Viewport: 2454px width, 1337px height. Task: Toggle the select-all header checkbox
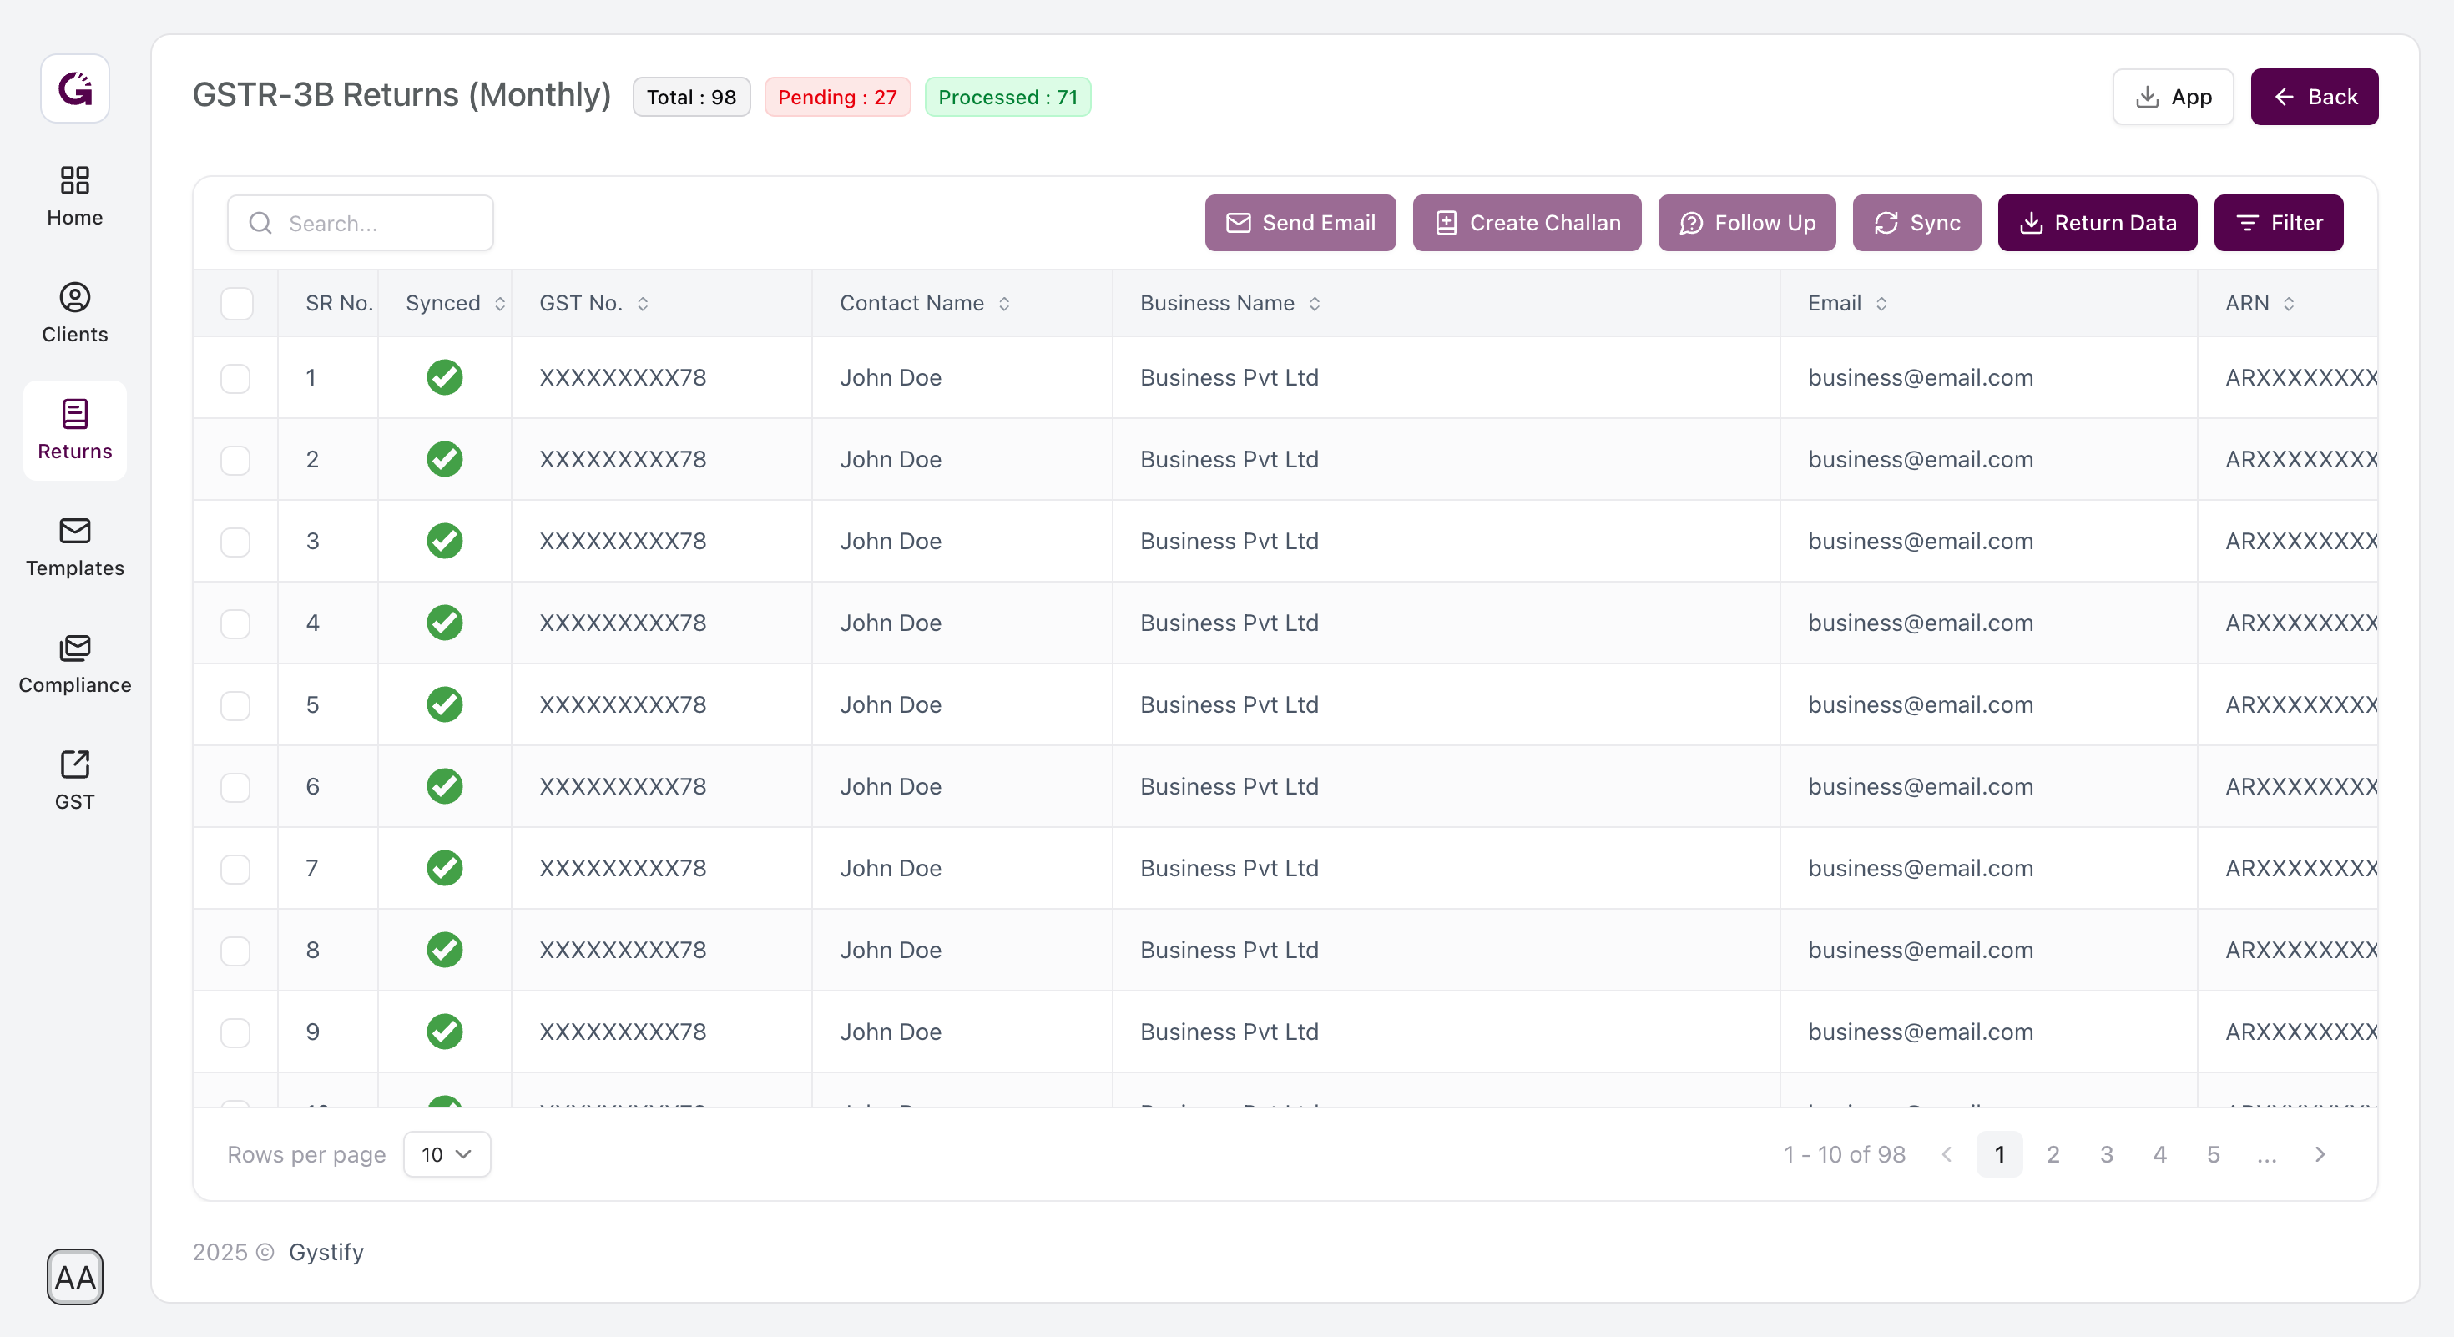click(235, 304)
